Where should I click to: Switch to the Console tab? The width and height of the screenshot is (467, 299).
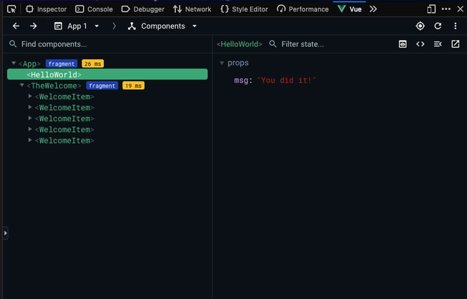tap(94, 9)
